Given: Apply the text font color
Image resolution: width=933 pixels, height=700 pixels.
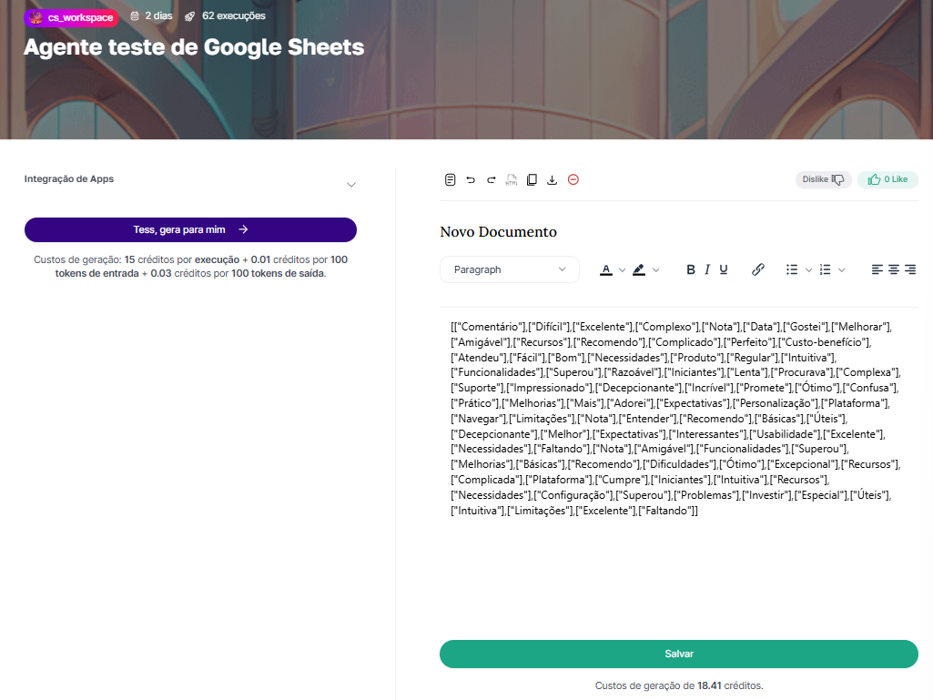Looking at the screenshot, I should [605, 269].
